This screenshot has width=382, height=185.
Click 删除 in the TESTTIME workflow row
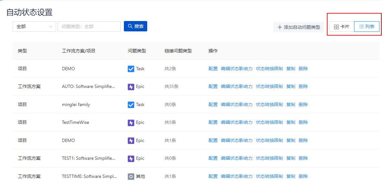pyautogui.click(x=303, y=176)
